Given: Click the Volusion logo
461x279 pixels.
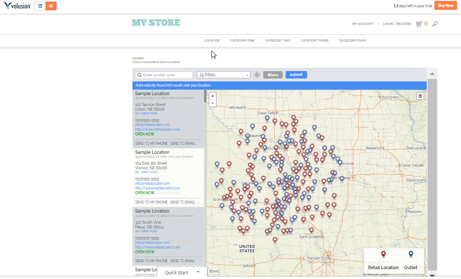Looking at the screenshot, I should point(17,6).
